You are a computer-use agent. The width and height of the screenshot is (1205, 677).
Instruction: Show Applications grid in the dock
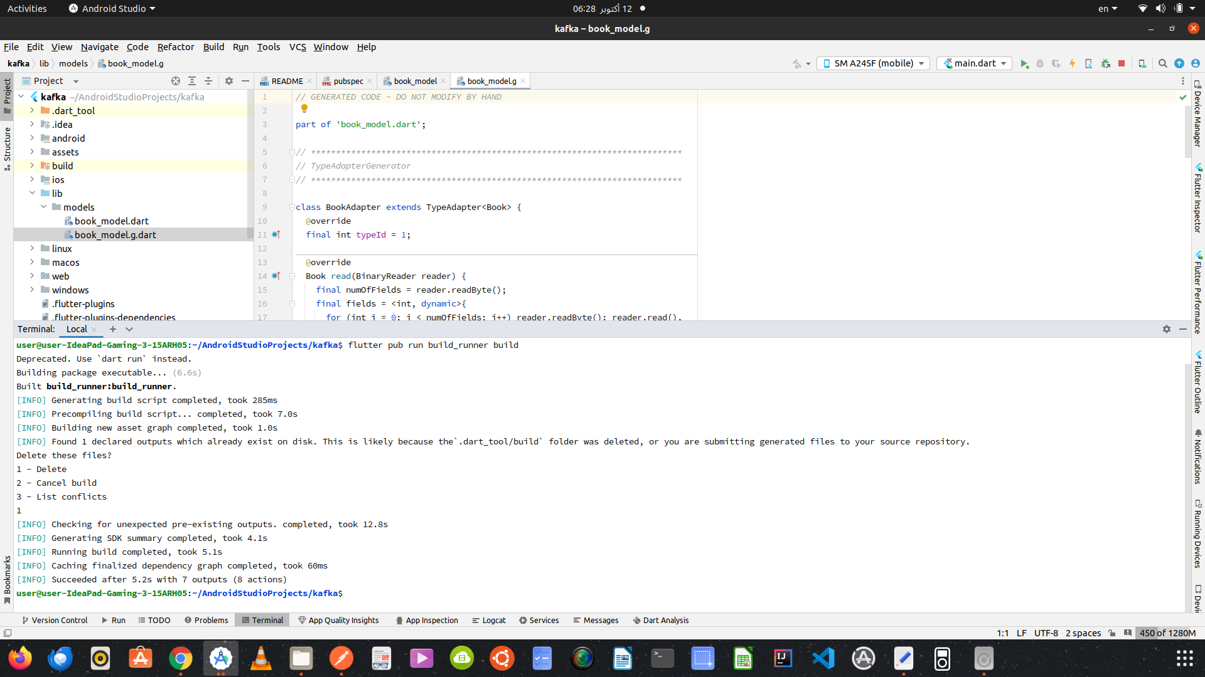(1185, 658)
